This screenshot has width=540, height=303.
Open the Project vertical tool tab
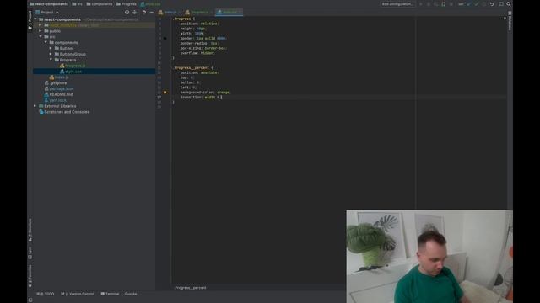[30, 20]
